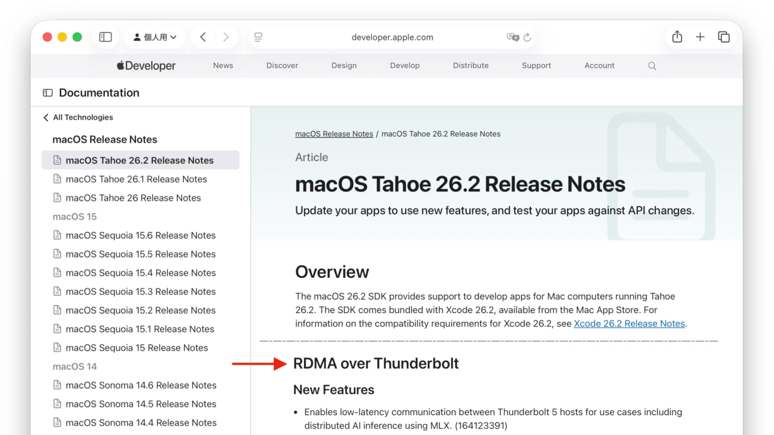Open the Xcode 26.2 Release Notes link

coord(629,323)
